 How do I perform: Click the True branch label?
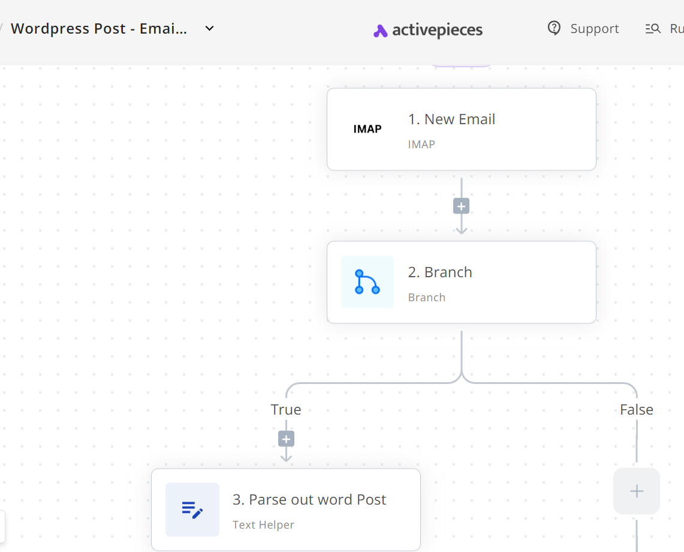tap(286, 410)
